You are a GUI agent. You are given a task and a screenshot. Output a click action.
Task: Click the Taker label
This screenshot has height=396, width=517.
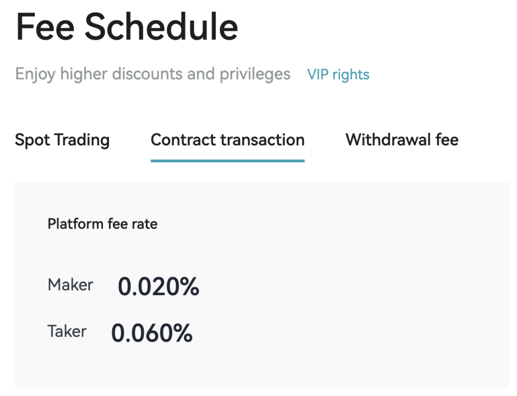[67, 331]
